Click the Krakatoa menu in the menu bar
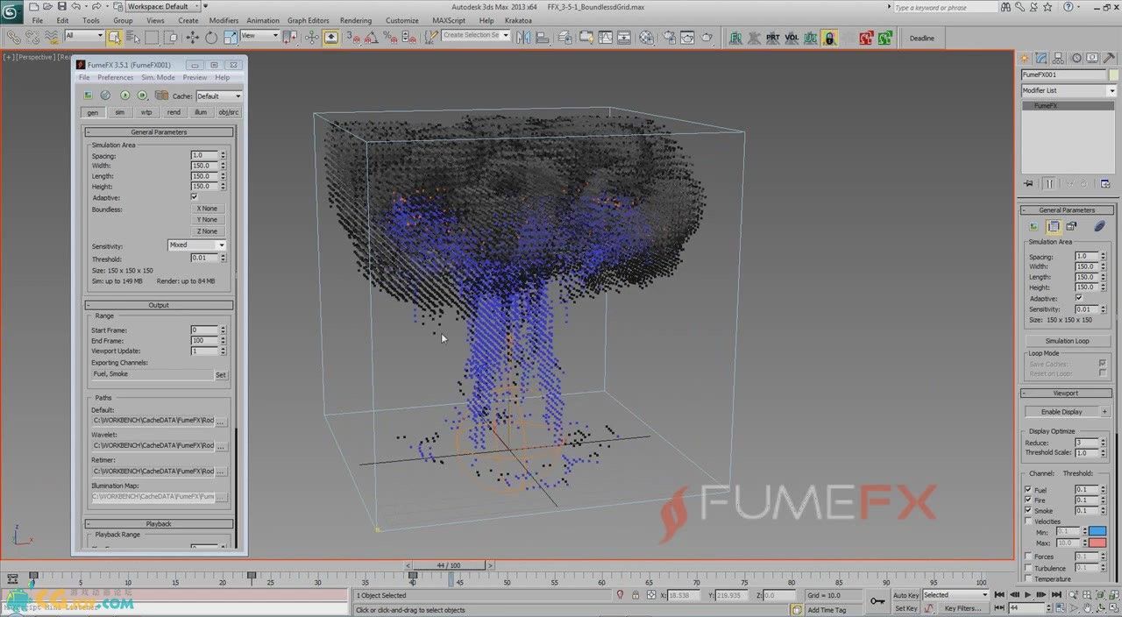1122x617 pixels. point(518,20)
